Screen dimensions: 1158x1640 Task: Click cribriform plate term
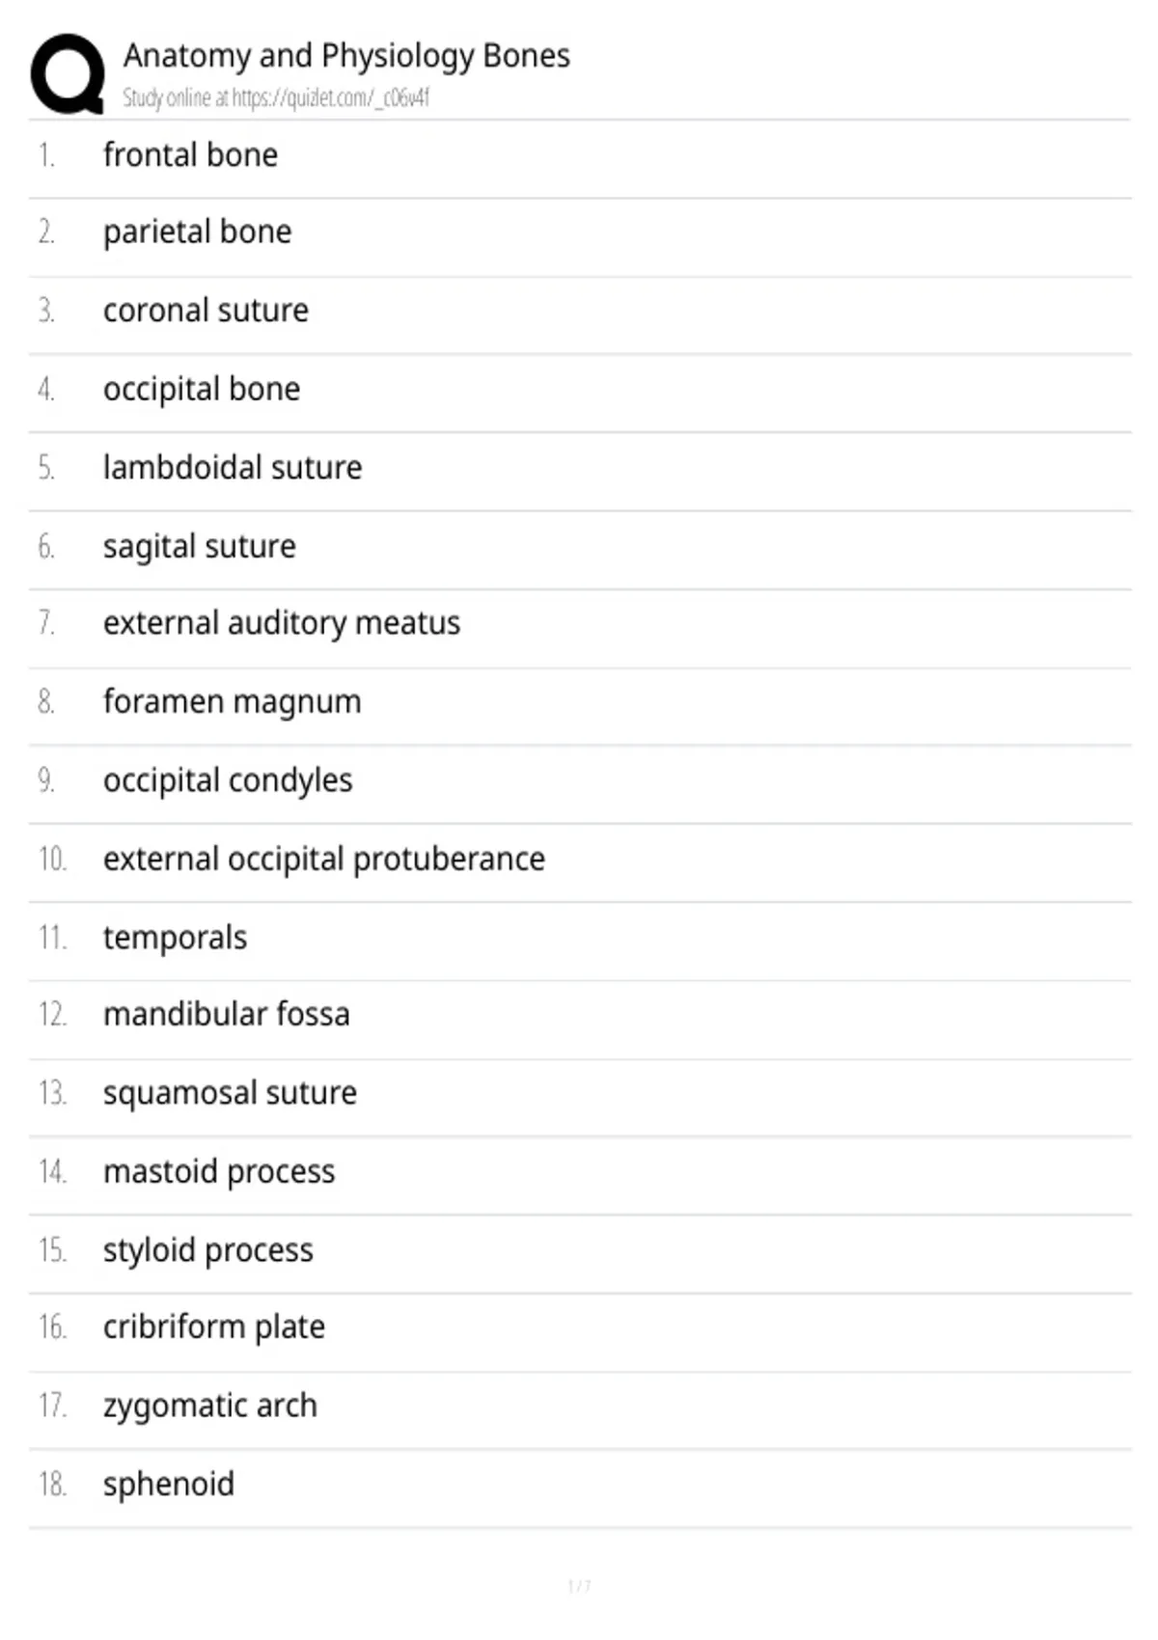point(214,1328)
